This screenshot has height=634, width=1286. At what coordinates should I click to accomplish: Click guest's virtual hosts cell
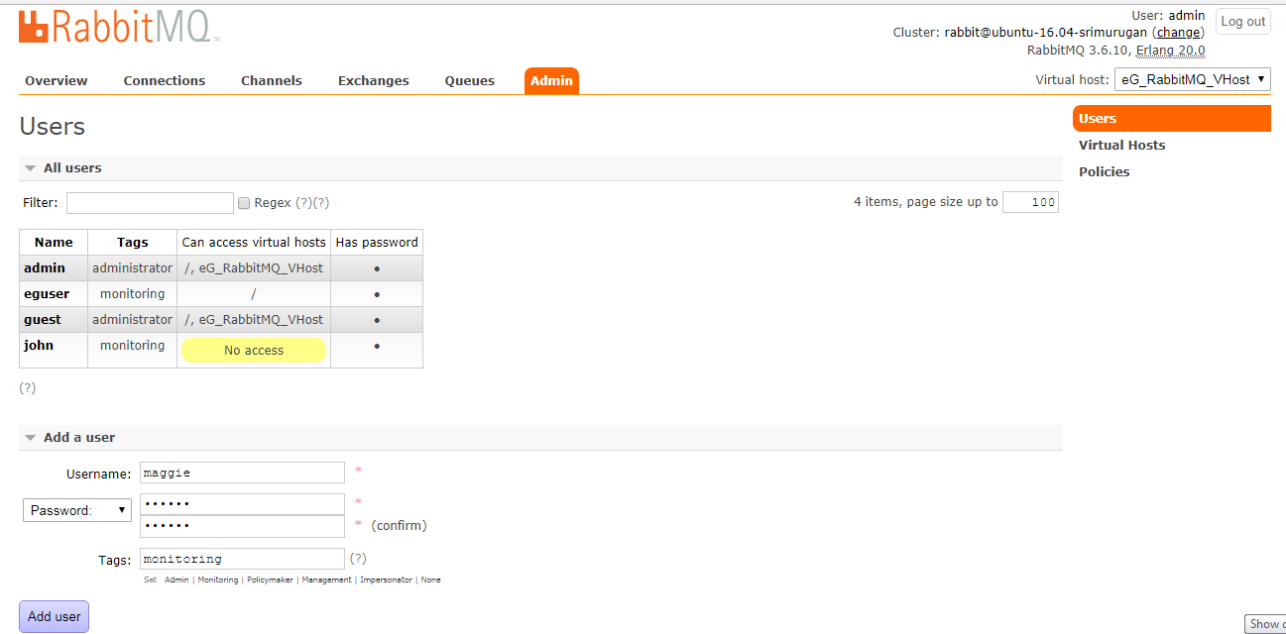(254, 320)
